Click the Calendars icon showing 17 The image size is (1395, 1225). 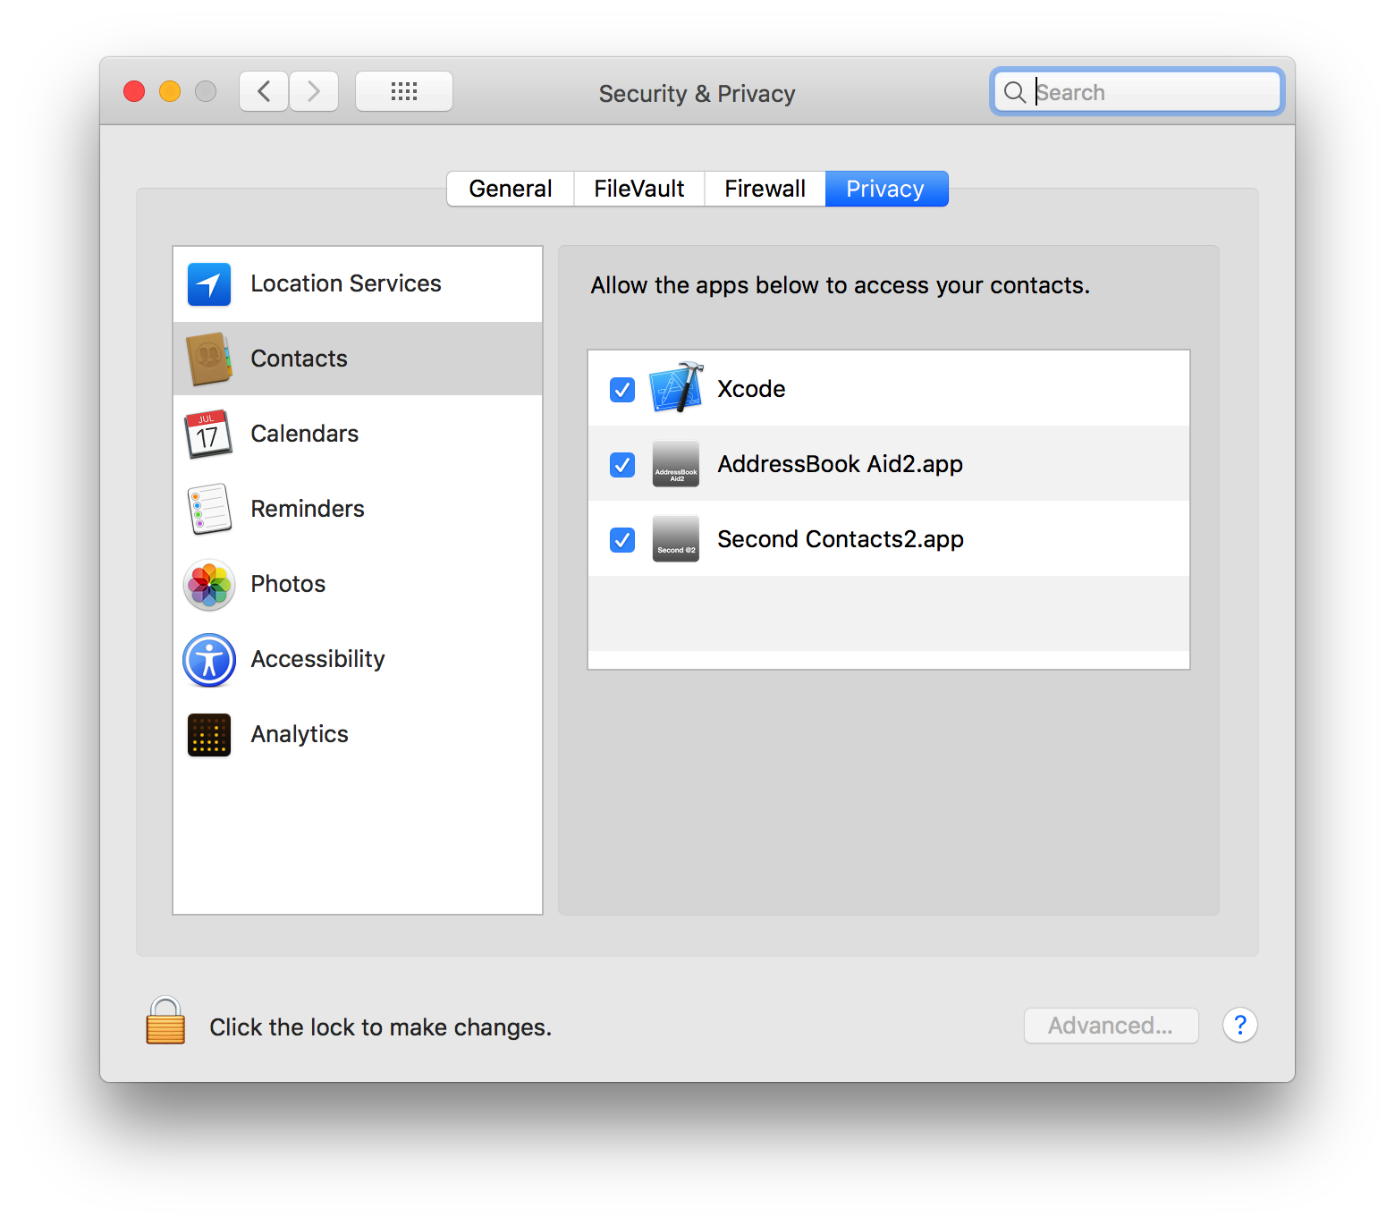tap(208, 434)
